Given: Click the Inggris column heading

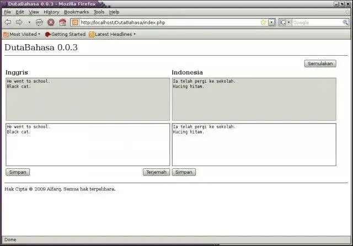Looking at the screenshot, I should click(x=17, y=72).
